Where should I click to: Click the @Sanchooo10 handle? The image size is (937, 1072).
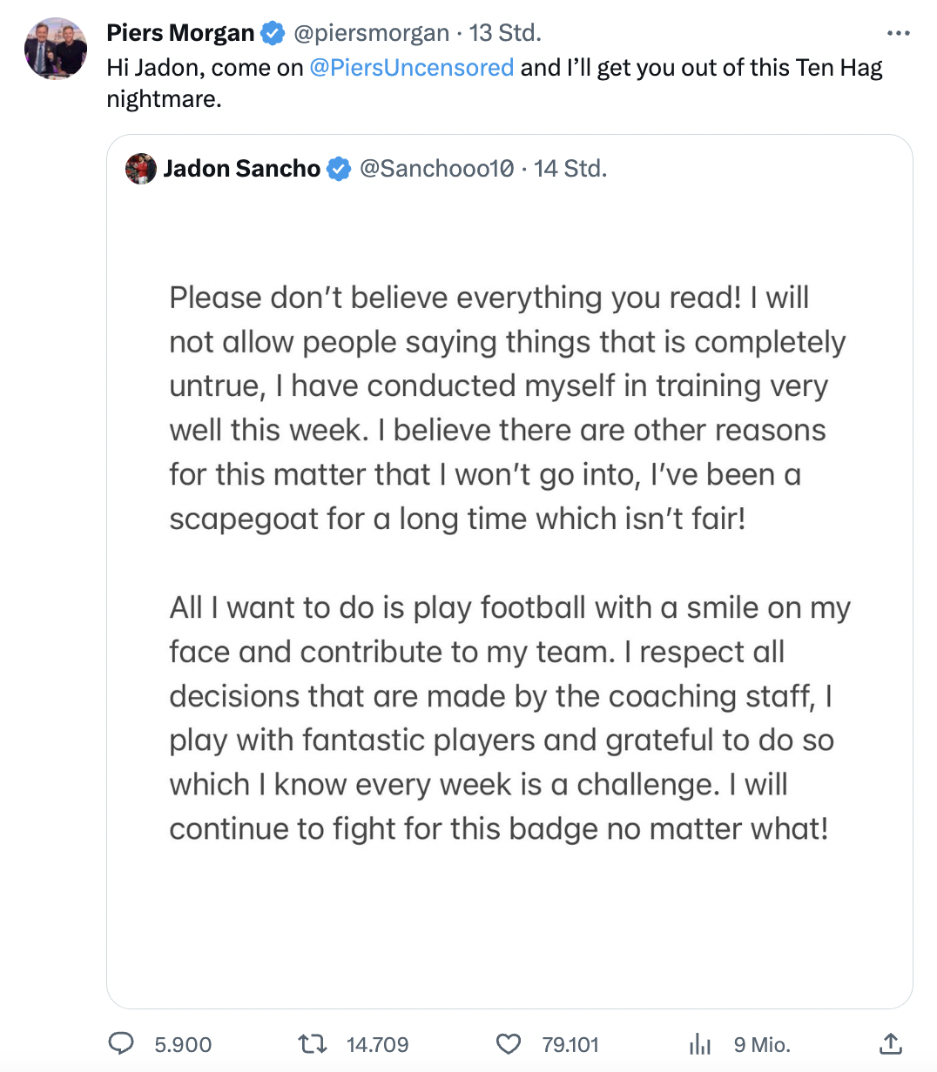tap(436, 169)
